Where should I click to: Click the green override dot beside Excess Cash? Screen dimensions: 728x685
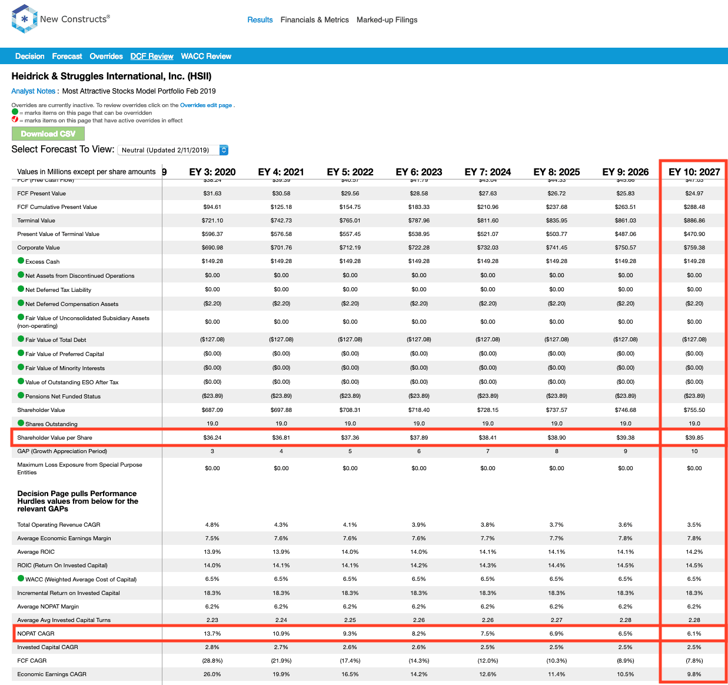[21, 261]
